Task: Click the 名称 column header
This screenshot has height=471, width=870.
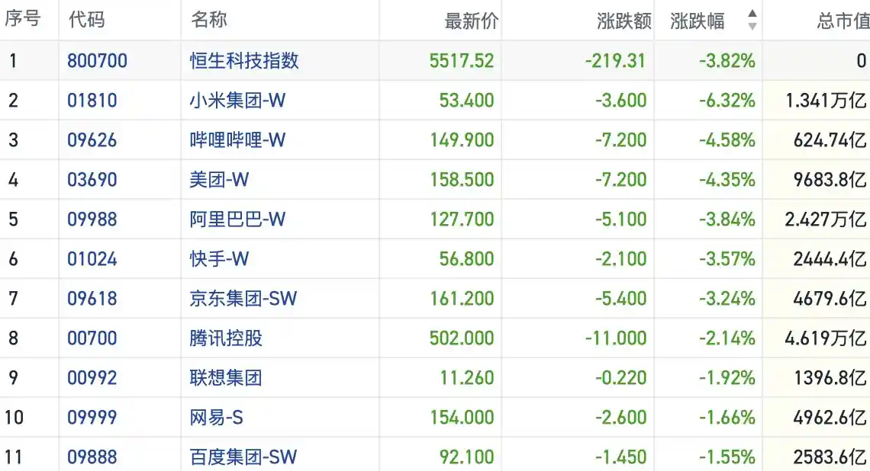Action: pos(208,19)
